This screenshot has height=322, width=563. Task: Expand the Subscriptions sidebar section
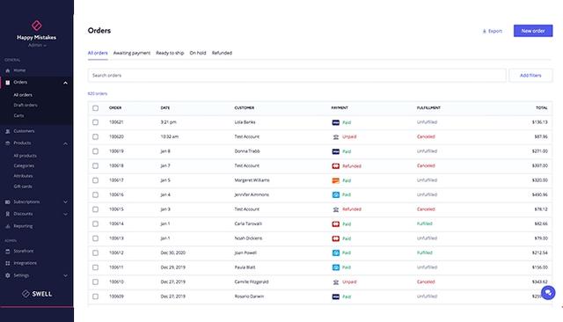[x=65, y=202]
